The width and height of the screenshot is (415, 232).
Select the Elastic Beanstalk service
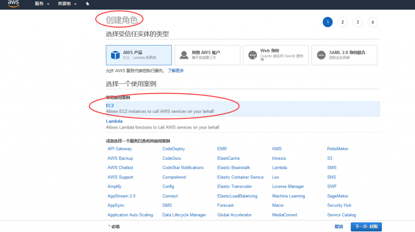coord(234,168)
